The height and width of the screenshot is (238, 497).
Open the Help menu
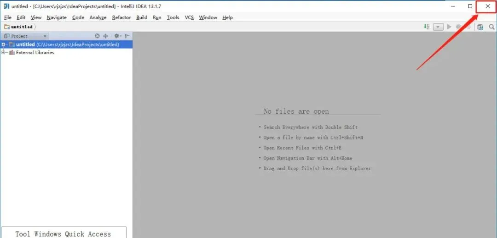coord(228,17)
